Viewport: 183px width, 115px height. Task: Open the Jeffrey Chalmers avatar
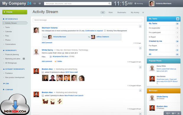coord(93,37)
